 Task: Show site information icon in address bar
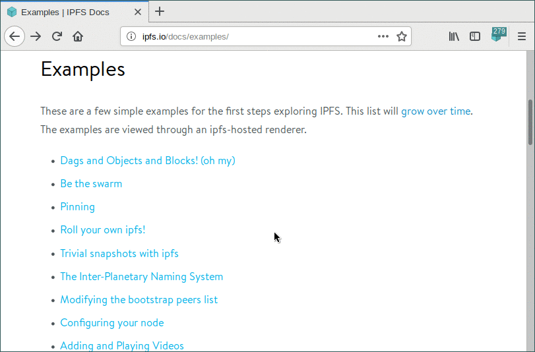coord(131,36)
